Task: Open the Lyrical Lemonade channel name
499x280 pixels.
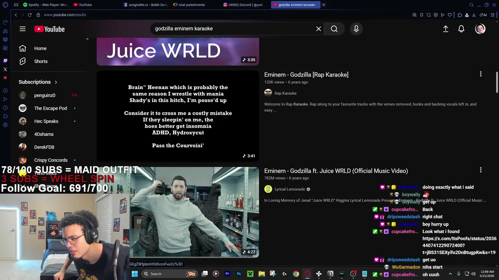Action: point(290,189)
